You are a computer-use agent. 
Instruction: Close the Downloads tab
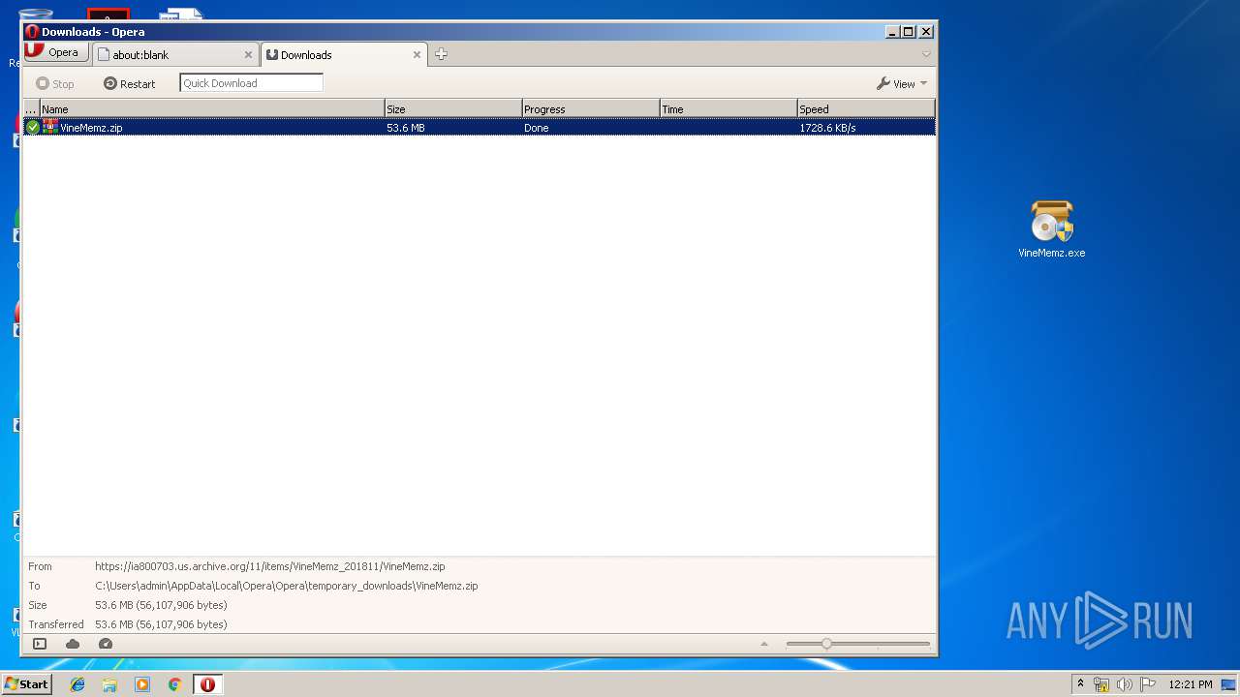click(x=418, y=55)
